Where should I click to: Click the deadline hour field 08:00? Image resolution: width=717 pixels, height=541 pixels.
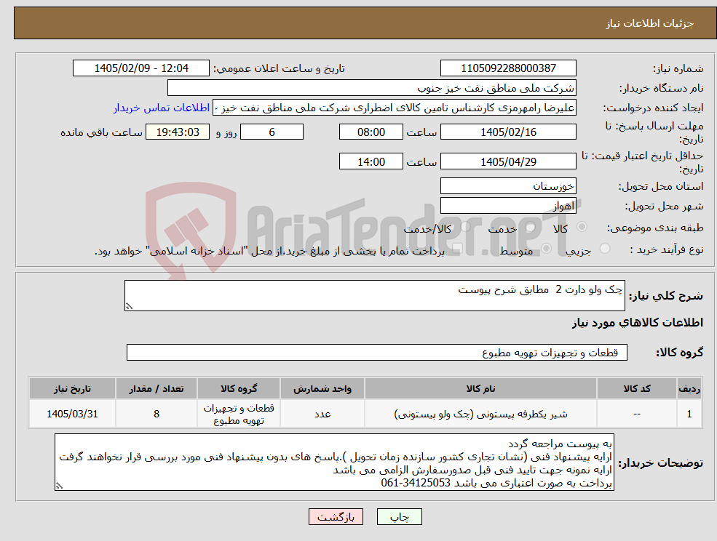[371, 132]
